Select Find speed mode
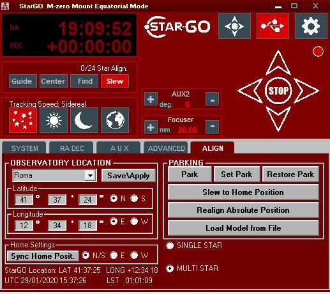This screenshot has width=330, height=294. click(x=84, y=81)
